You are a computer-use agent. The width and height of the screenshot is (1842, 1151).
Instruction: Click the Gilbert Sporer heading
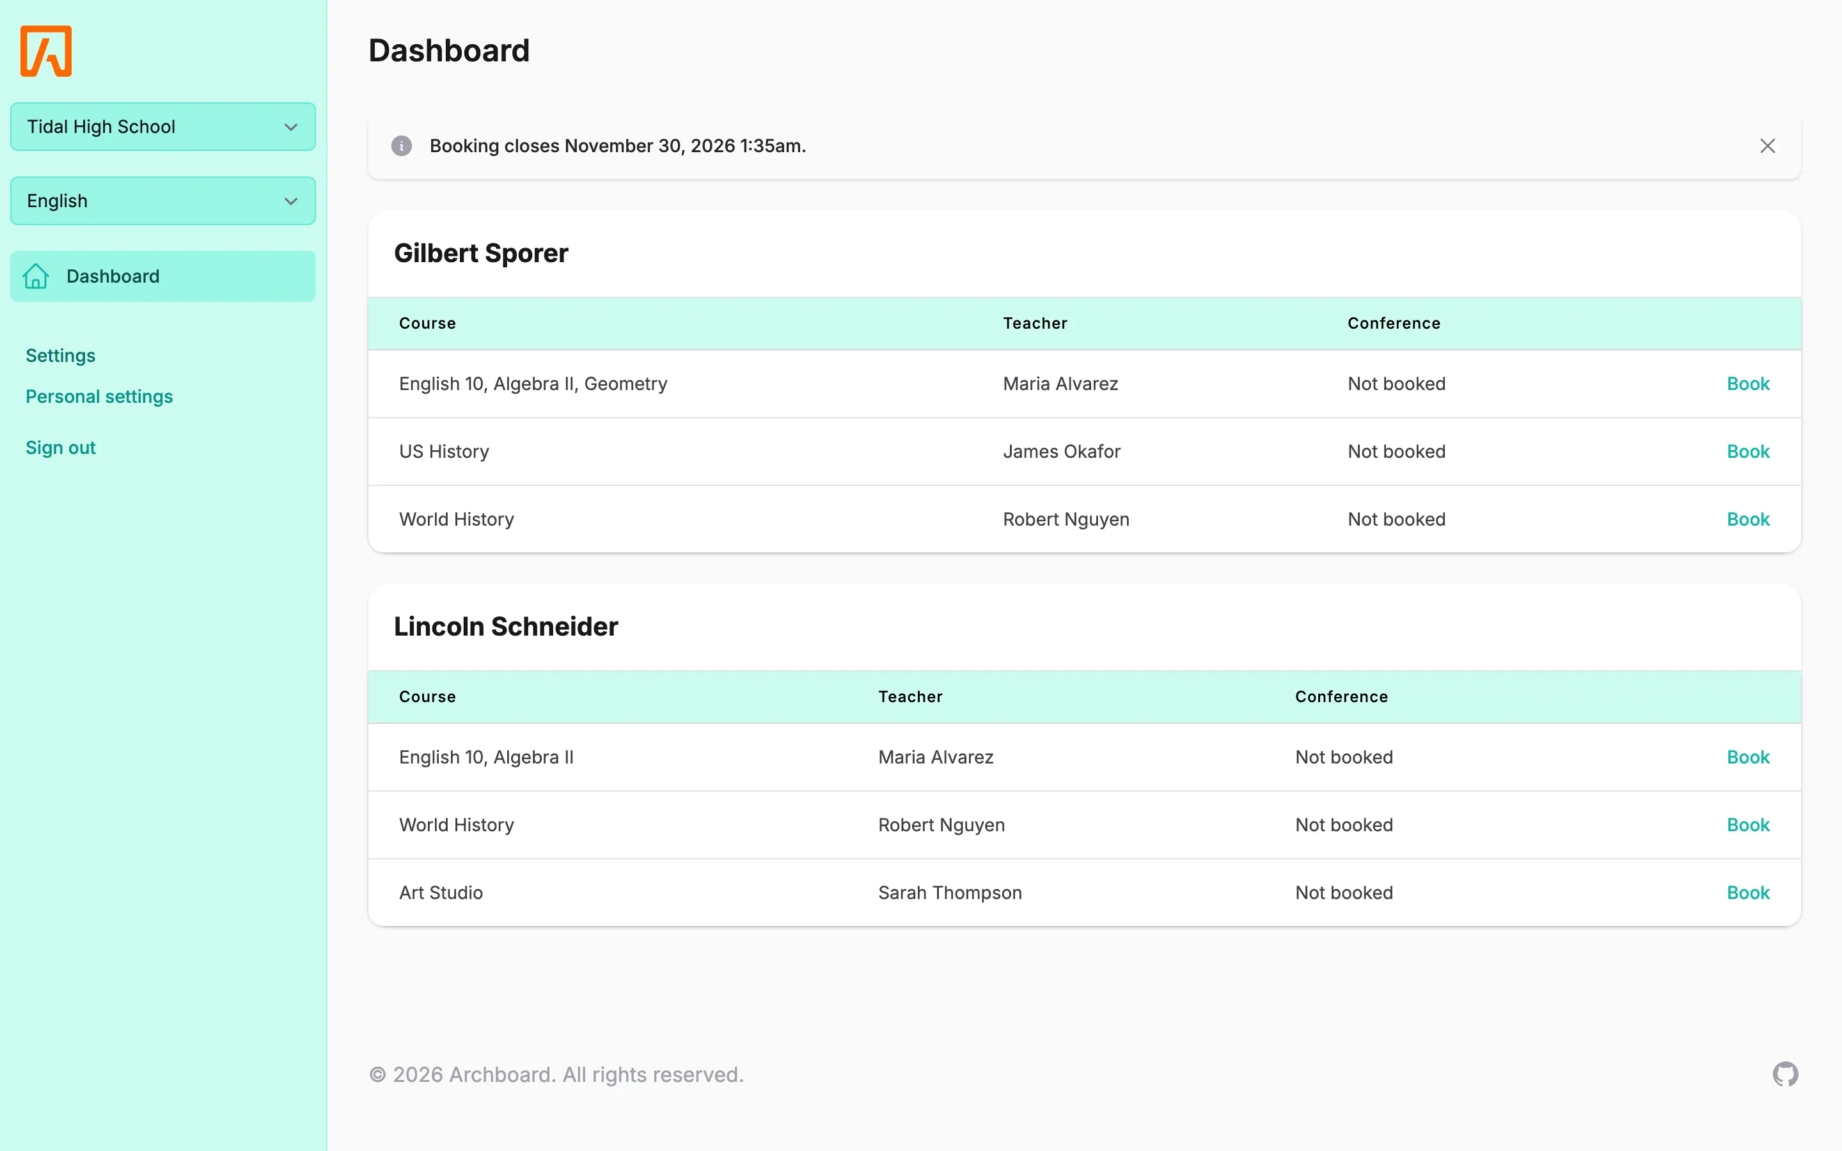pos(481,253)
